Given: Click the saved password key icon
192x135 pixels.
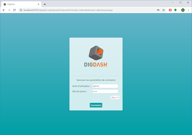Looking at the screenshot, I should click(x=158, y=10).
